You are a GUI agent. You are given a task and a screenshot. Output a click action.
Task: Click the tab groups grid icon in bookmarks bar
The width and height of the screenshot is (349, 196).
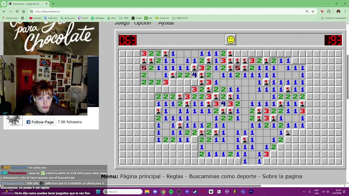pyautogui.click(x=23, y=18)
